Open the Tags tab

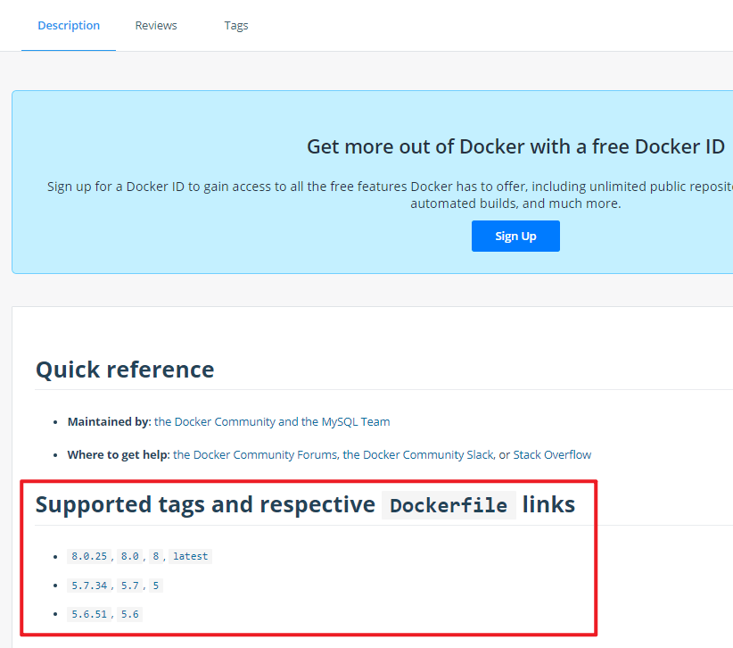click(236, 25)
